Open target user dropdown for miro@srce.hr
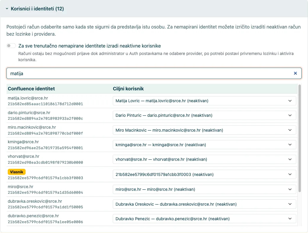308x233 pixels. click(204, 189)
